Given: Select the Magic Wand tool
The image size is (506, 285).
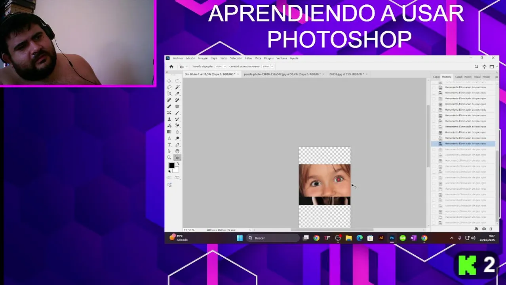Looking at the screenshot, I should coord(177,87).
